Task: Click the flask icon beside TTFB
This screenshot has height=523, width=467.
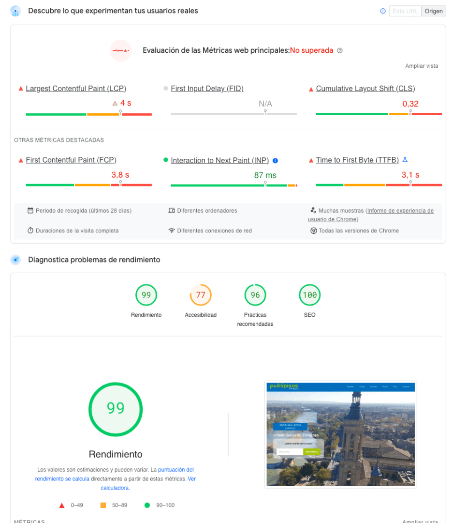Action: coord(405,160)
